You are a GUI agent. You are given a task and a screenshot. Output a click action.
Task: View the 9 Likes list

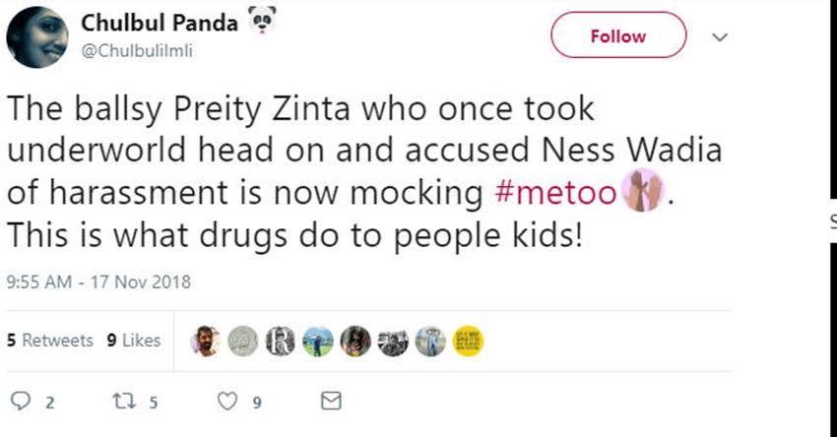(134, 341)
